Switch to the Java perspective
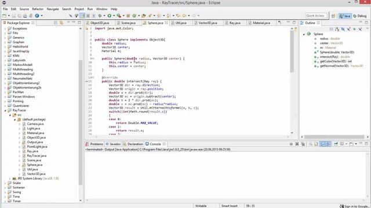The width and height of the screenshot is (371, 208). (345, 16)
